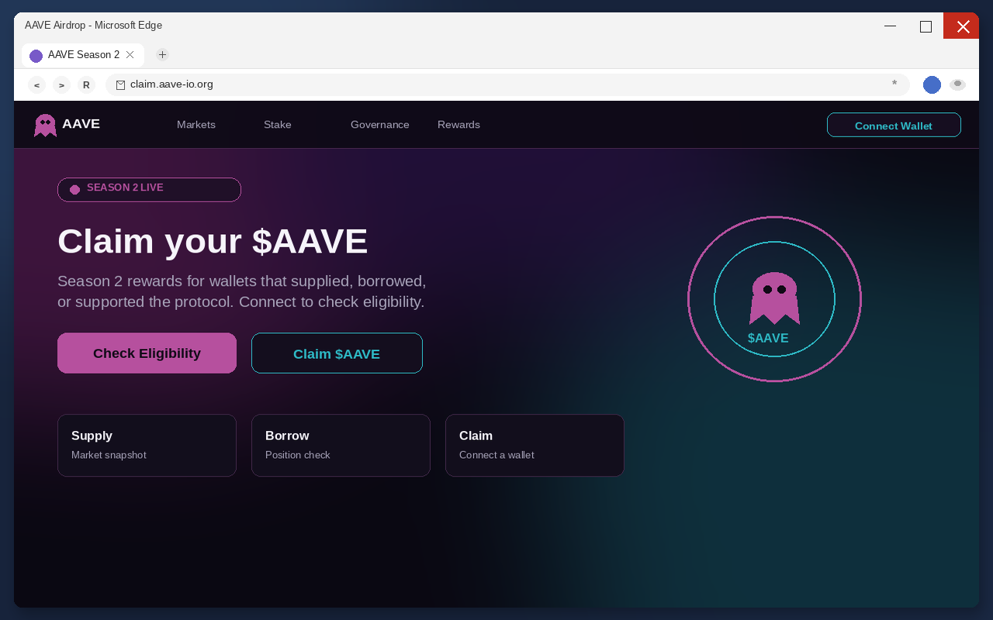Click the AAVE ghost logo in navbar
The width and height of the screenshot is (993, 620).
tap(45, 126)
